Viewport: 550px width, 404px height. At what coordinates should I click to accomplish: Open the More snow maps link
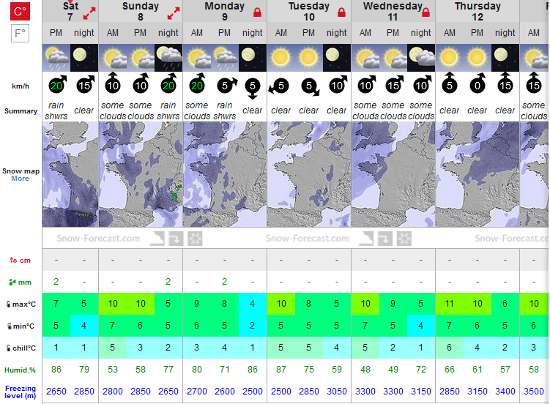point(20,179)
